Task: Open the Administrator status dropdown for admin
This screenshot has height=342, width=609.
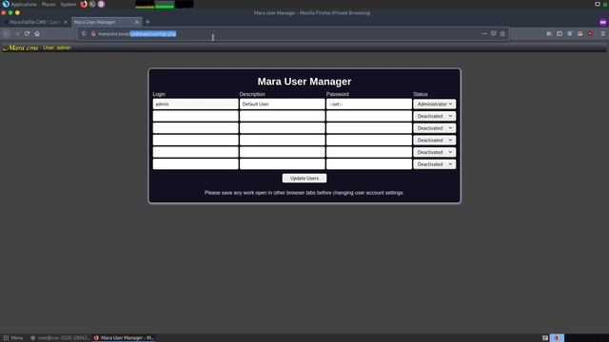Action: pos(434,104)
